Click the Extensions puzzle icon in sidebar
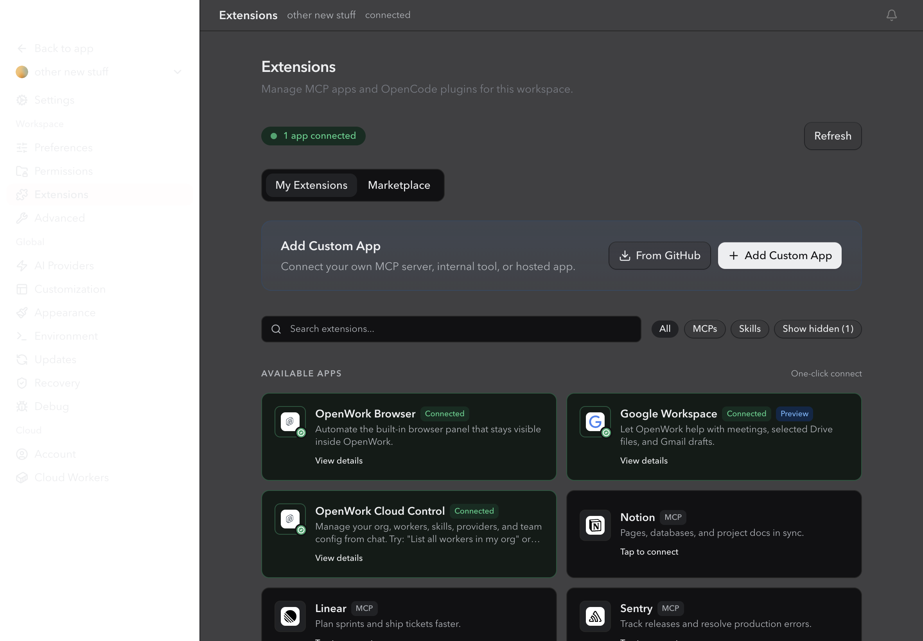The height and width of the screenshot is (641, 923). (x=22, y=195)
